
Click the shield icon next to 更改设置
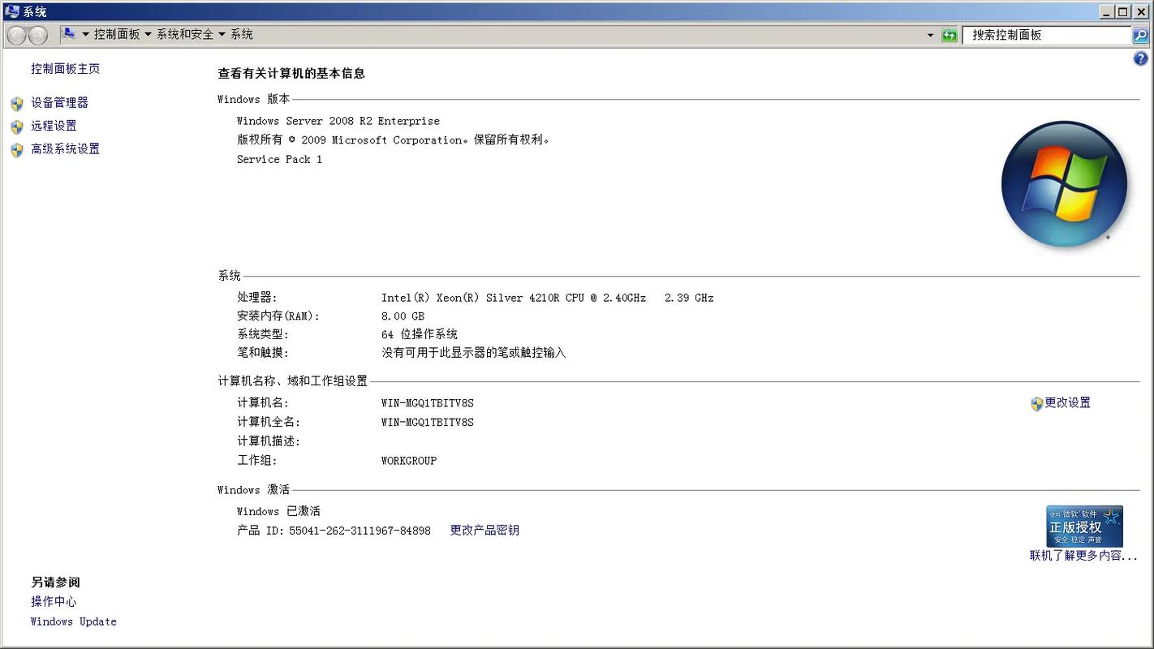pyautogui.click(x=1036, y=403)
